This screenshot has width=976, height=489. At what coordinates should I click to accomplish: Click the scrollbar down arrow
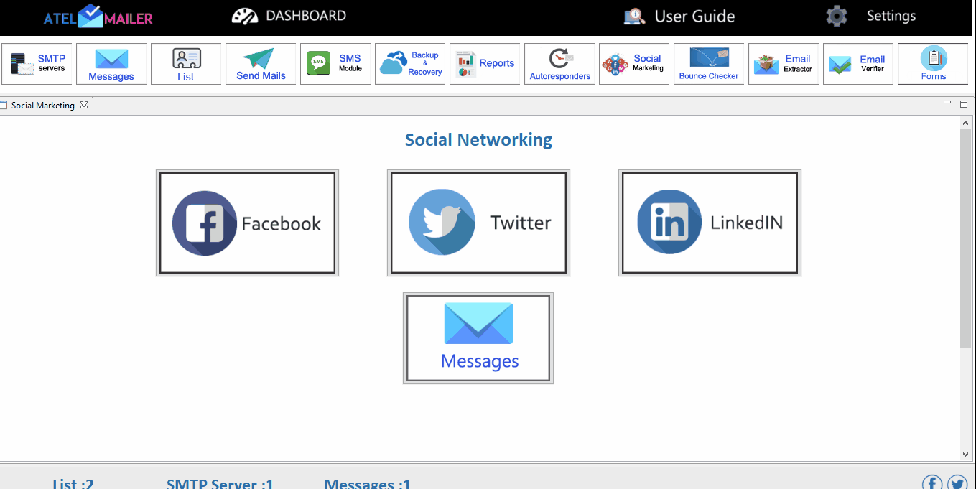965,455
